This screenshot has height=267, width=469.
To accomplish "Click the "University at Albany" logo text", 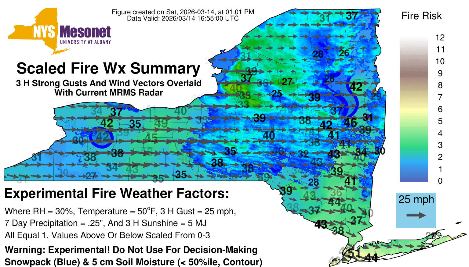I will (85, 42).
